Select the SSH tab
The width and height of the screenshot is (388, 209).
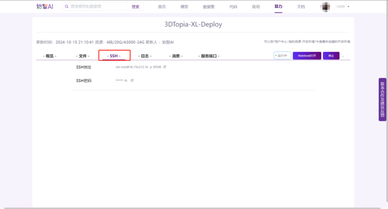coord(114,56)
